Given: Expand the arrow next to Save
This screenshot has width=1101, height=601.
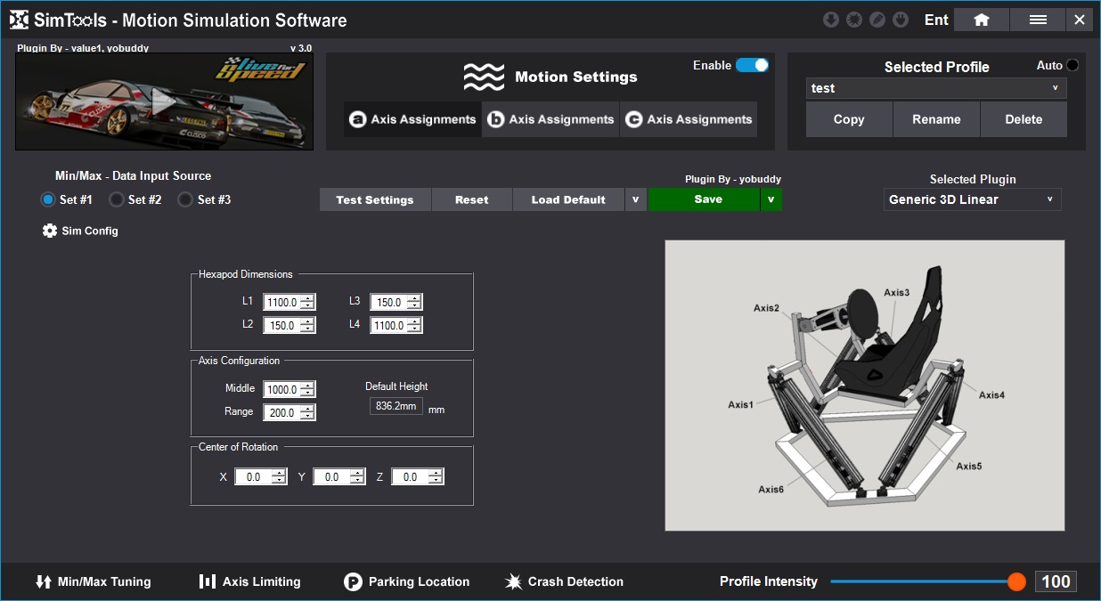Looking at the screenshot, I should click(771, 199).
